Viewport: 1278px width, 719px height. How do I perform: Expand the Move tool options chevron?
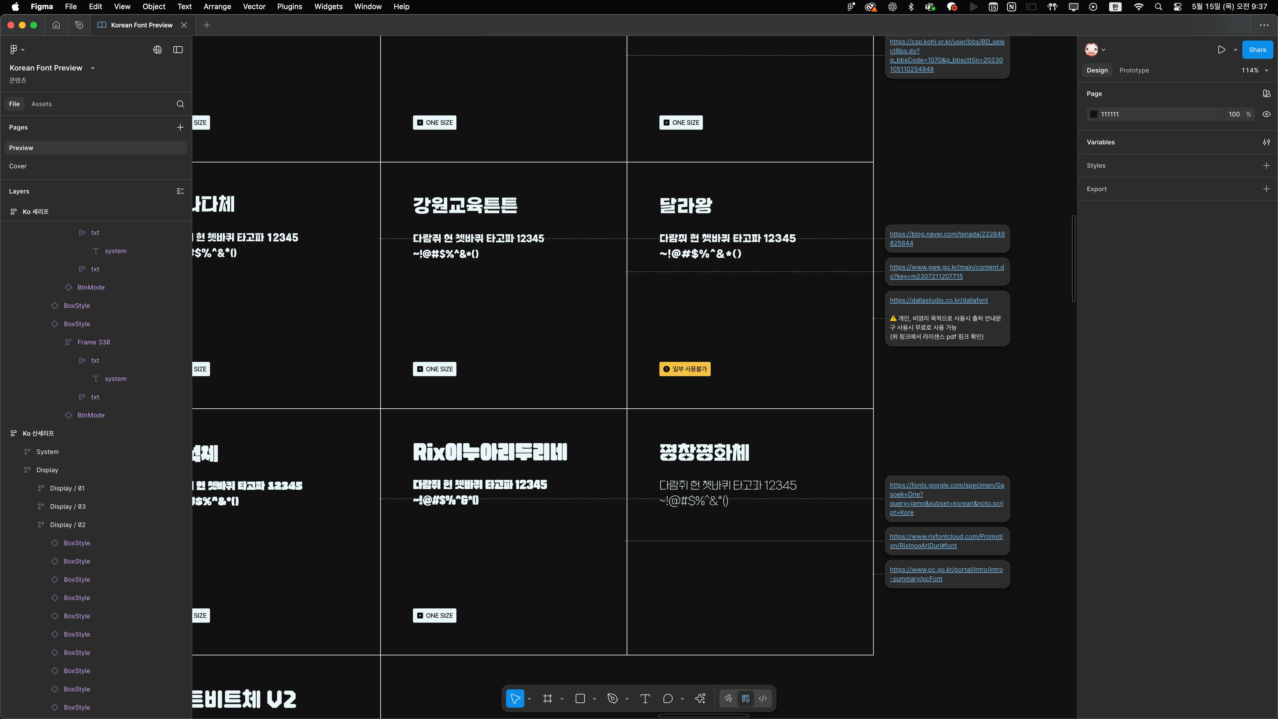coord(529,699)
